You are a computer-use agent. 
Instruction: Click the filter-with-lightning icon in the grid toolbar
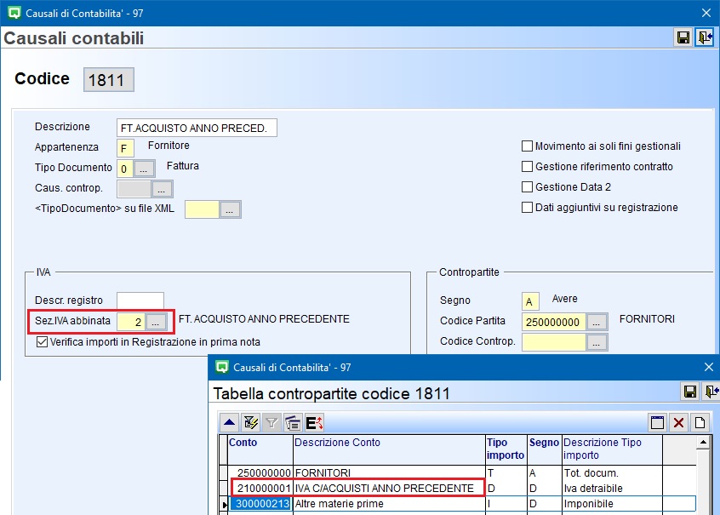tap(251, 422)
